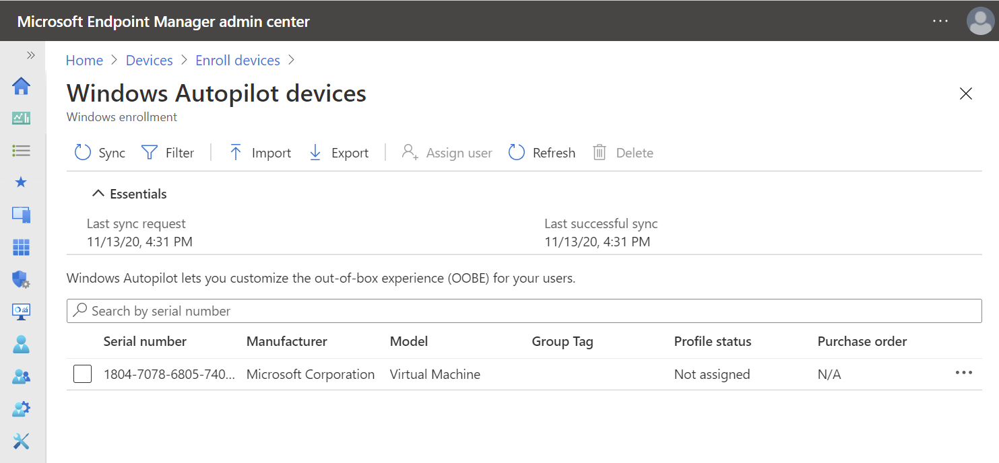Open Troubleshooting wrench icon in sidebar
Screen dimensions: 999x463
22,441
